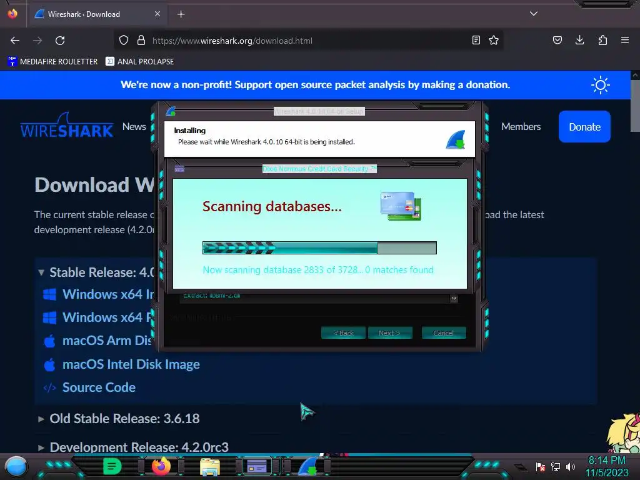Open the MEDIAFIRE ROULETTER bookmark
This screenshot has width=640, height=480.
[x=52, y=62]
